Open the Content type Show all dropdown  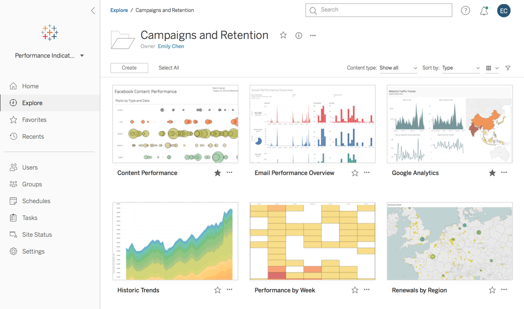pos(398,68)
